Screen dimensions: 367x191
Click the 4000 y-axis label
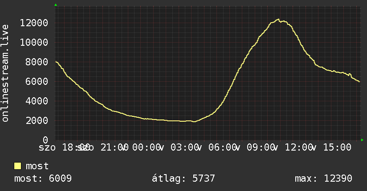click(37, 101)
